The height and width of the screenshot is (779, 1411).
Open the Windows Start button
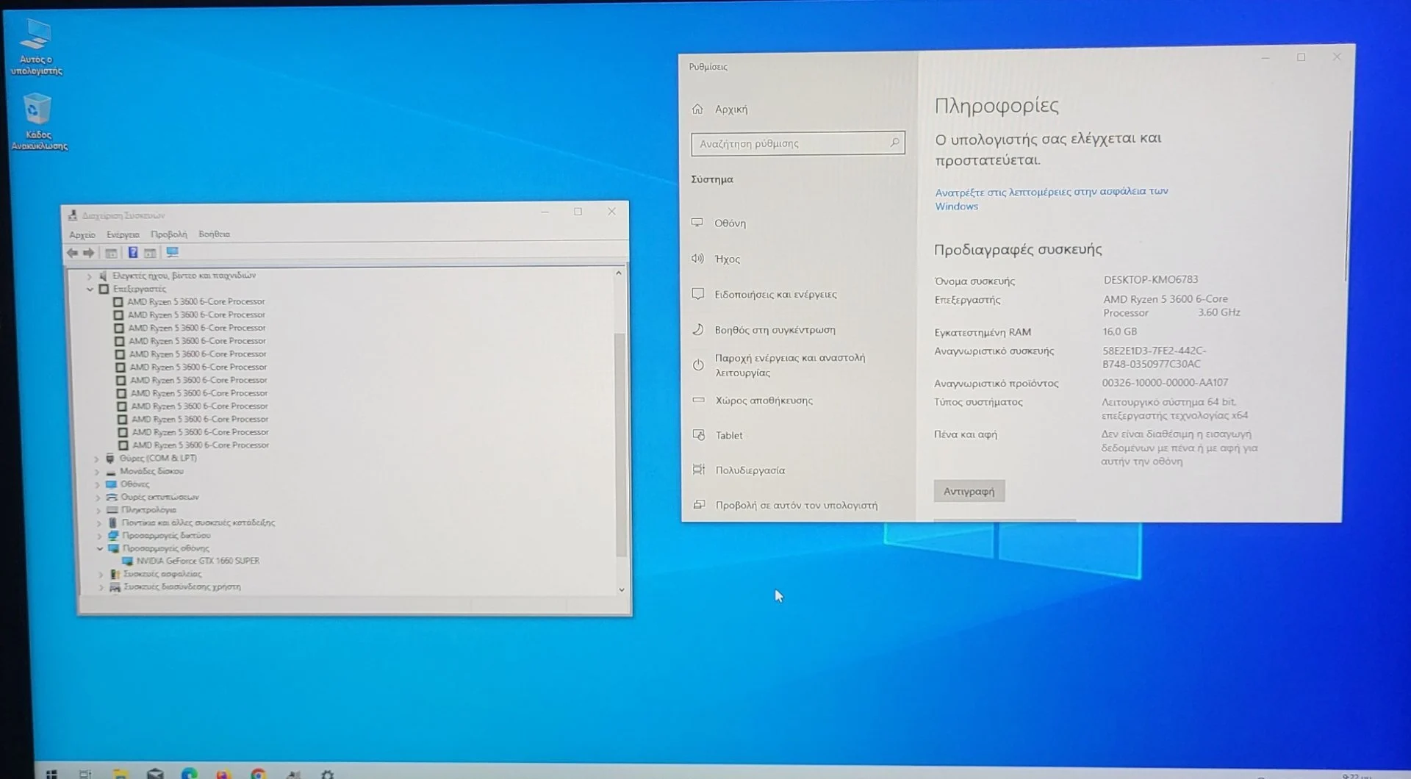(51, 773)
